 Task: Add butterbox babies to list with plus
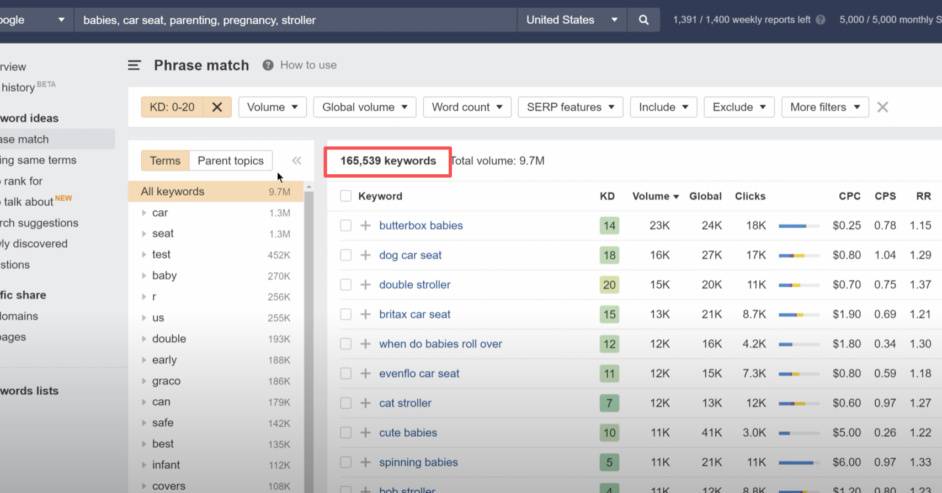[x=365, y=226]
